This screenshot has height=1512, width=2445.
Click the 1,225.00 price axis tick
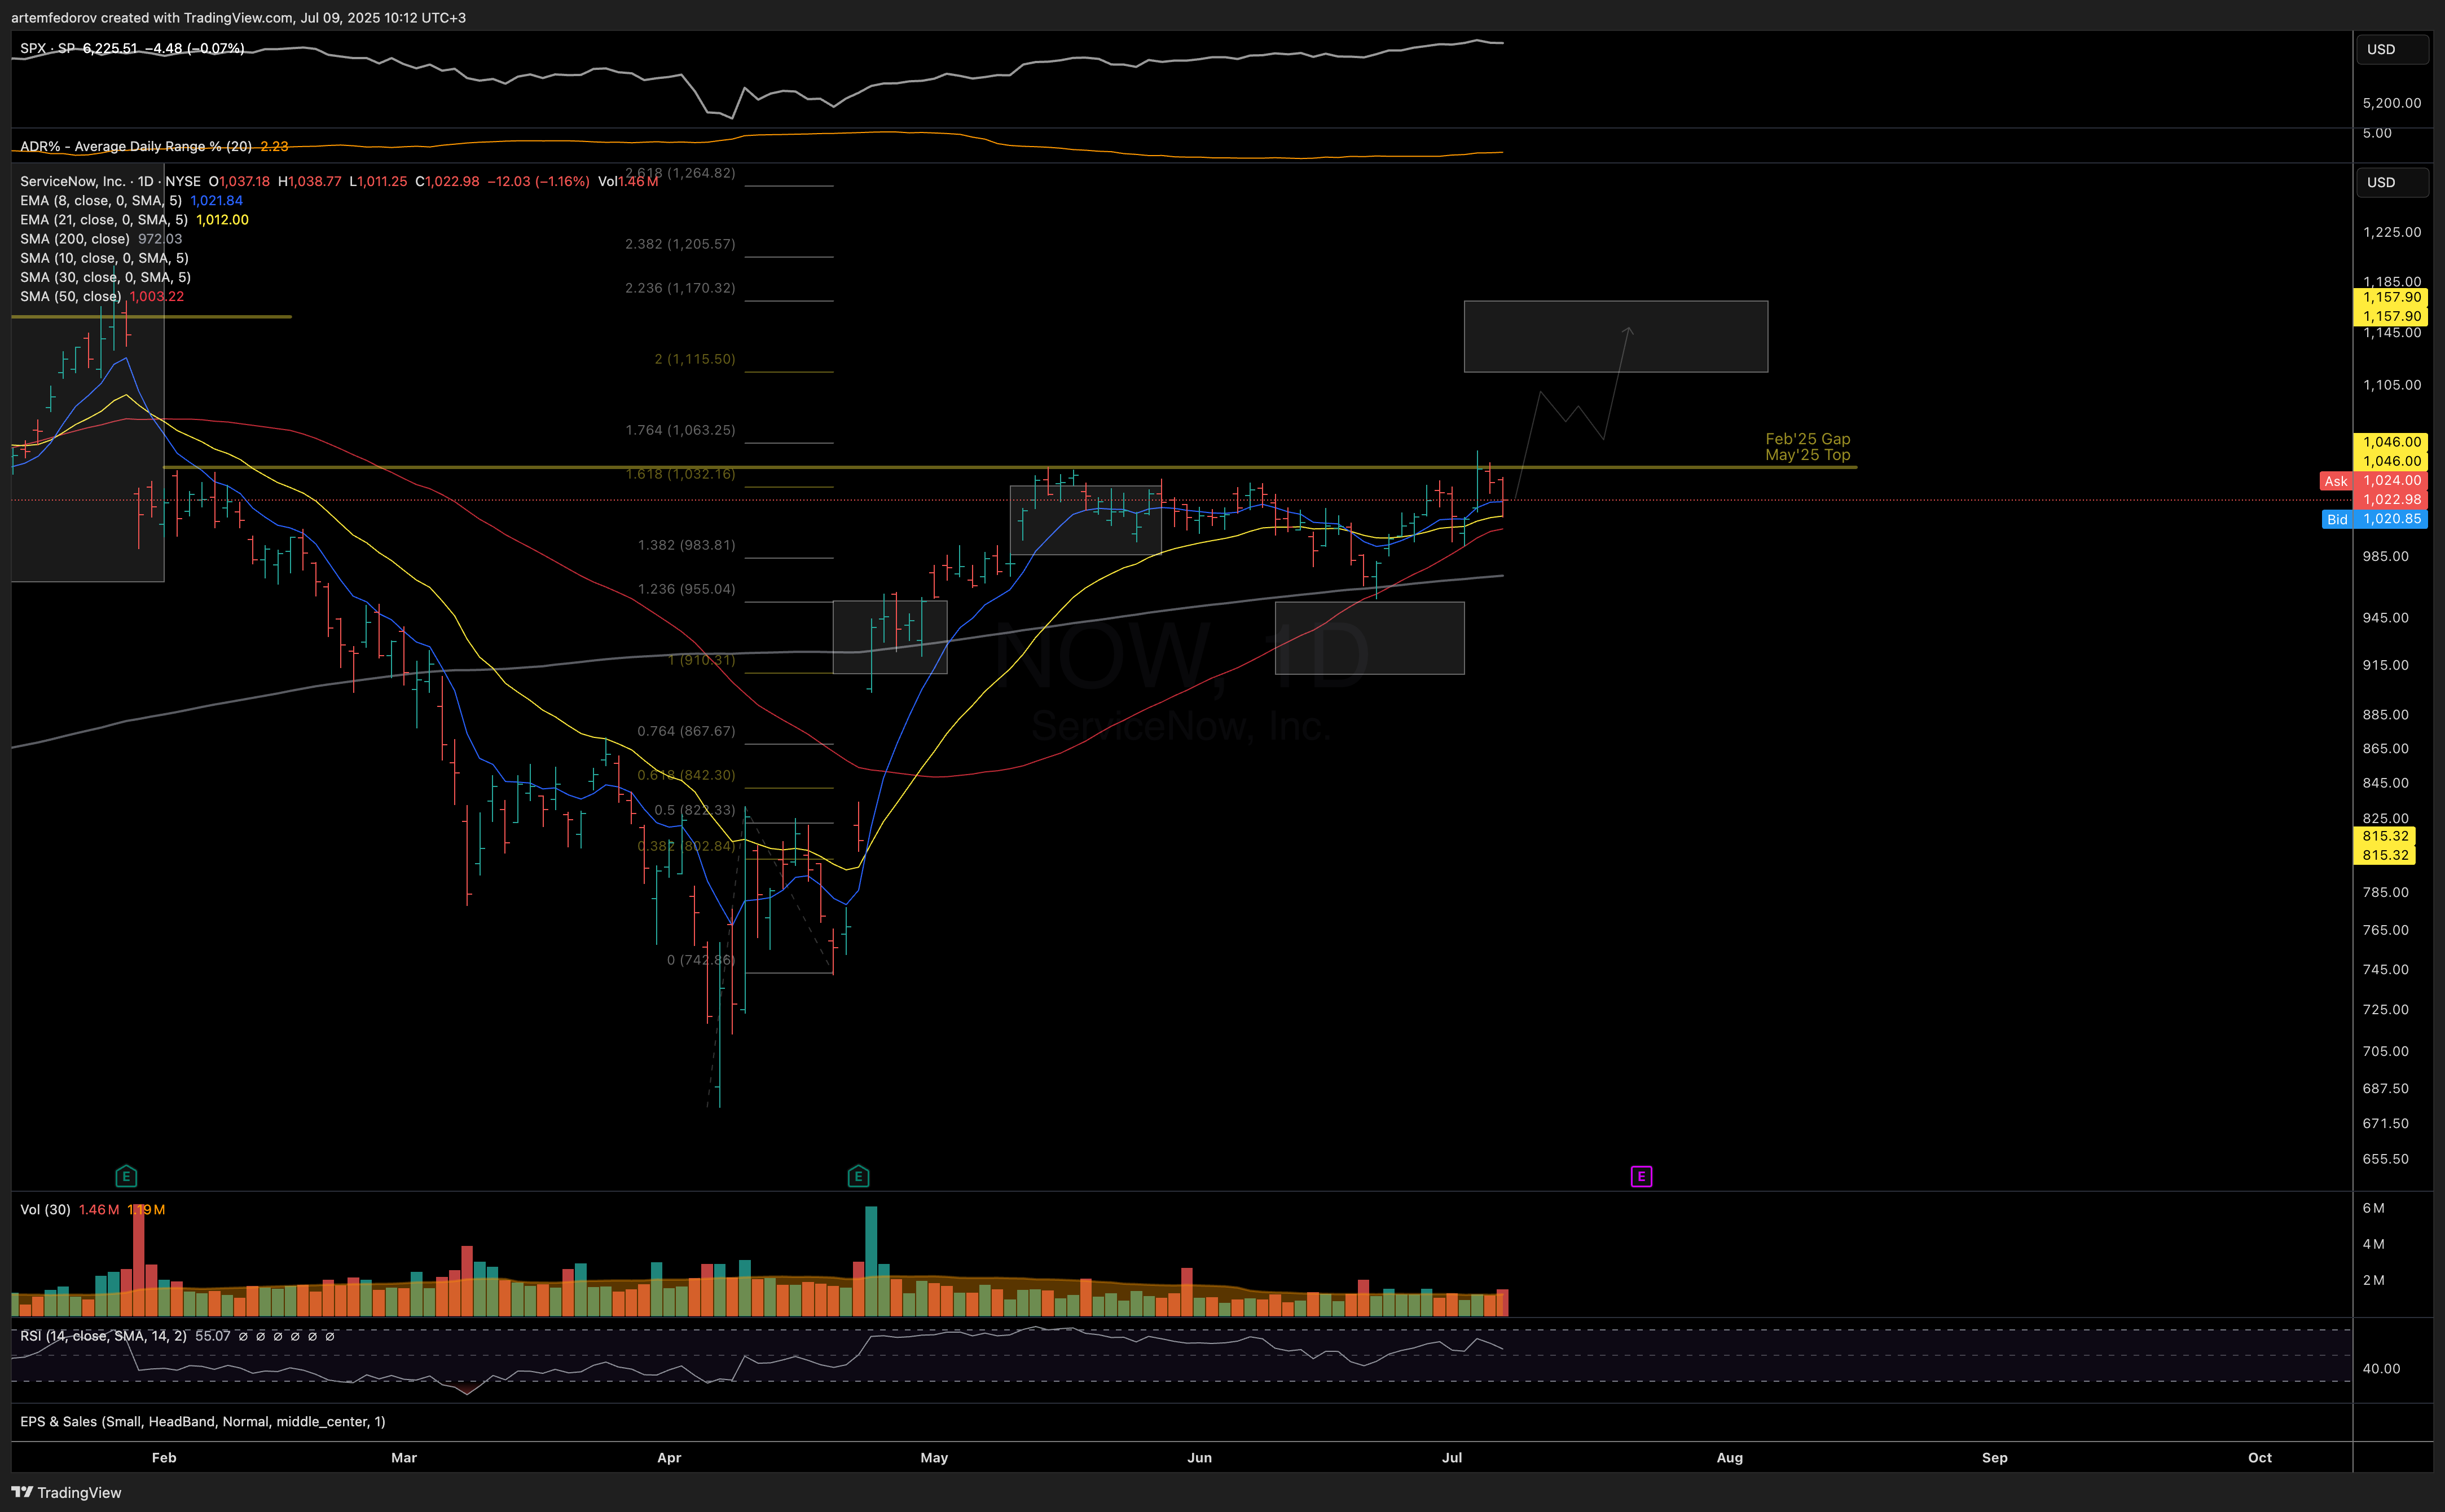2392,232
